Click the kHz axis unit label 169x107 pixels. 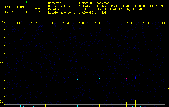coord(2,22)
